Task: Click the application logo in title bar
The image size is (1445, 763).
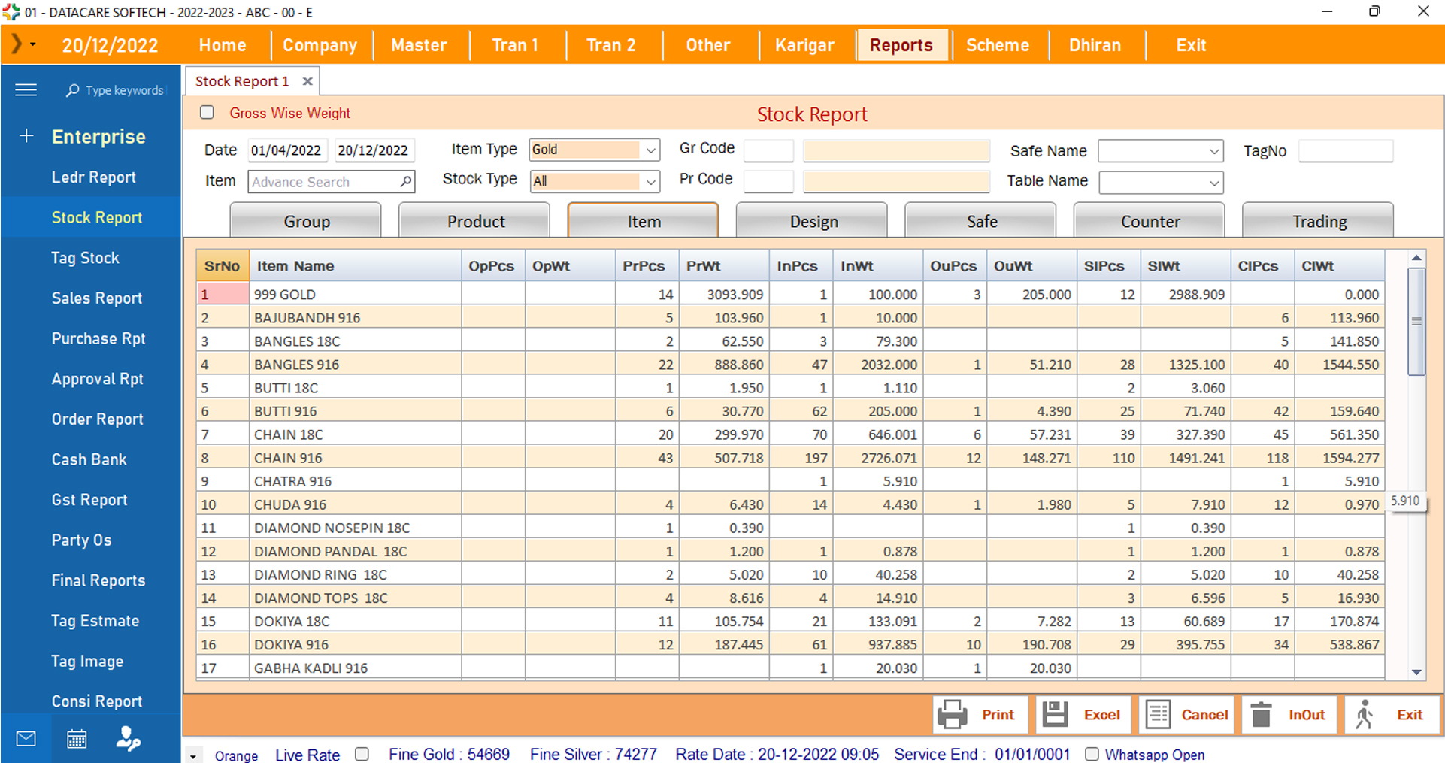Action: point(11,12)
